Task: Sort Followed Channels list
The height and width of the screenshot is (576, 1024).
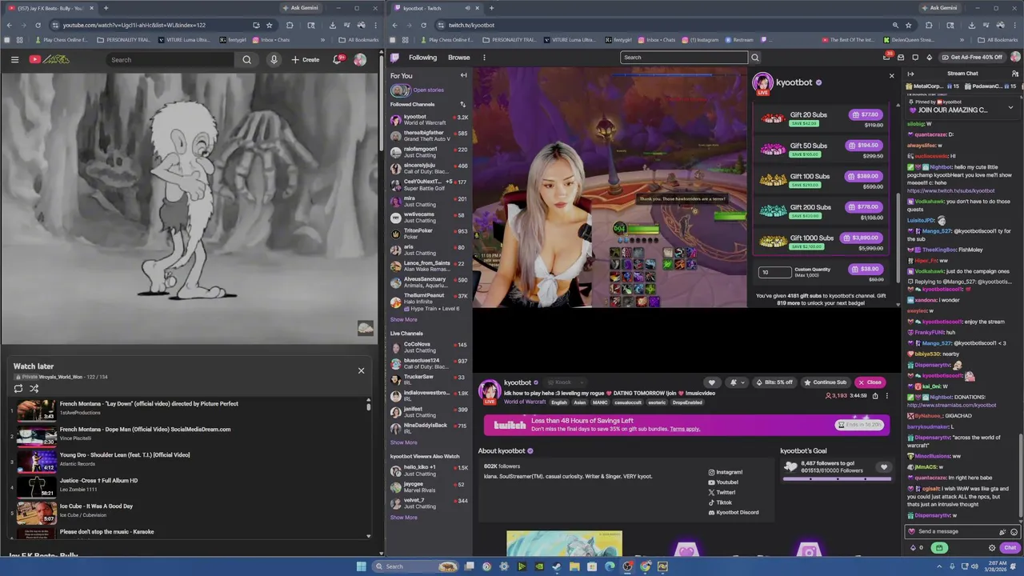Action: [462, 105]
